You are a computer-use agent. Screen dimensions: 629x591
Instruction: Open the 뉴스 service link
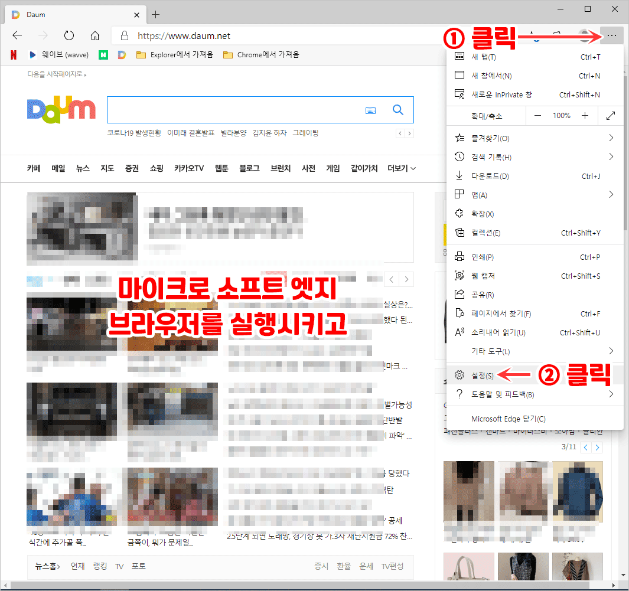[83, 168]
